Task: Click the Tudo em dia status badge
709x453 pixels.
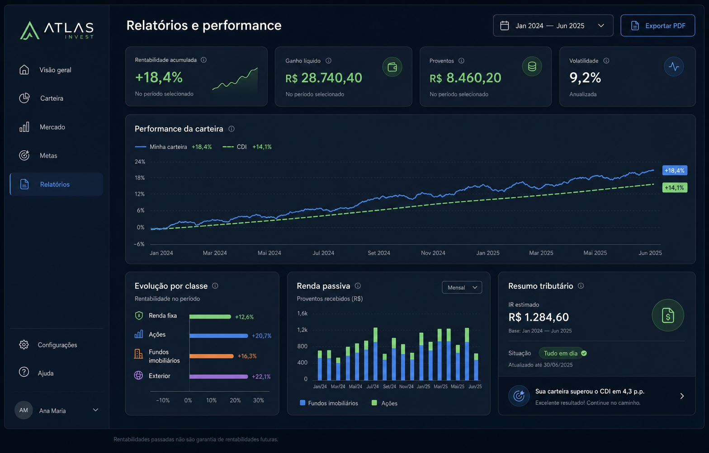Action: (563, 353)
